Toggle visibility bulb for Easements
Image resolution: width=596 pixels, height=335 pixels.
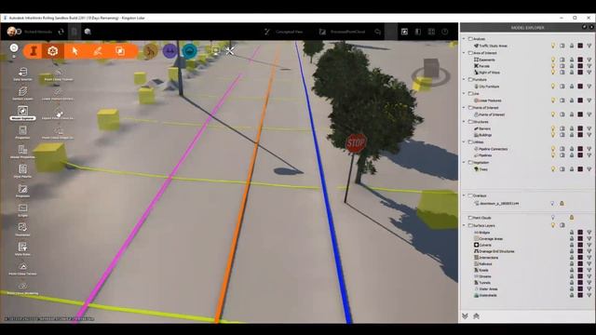pyautogui.click(x=553, y=60)
